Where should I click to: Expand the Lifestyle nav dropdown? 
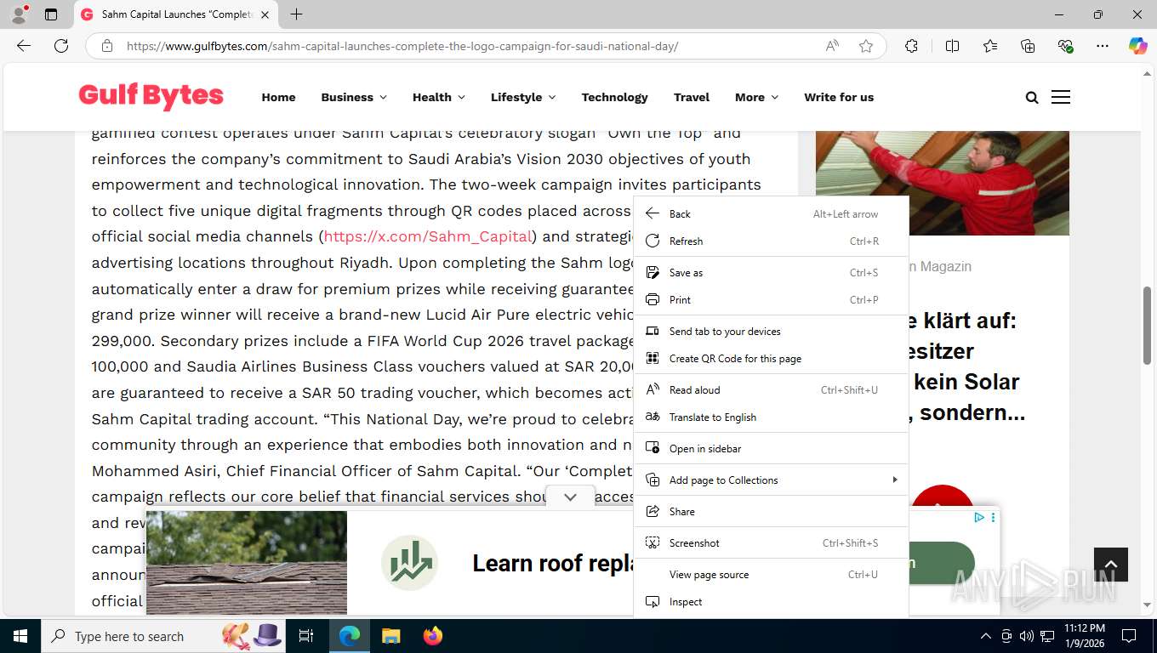point(523,97)
